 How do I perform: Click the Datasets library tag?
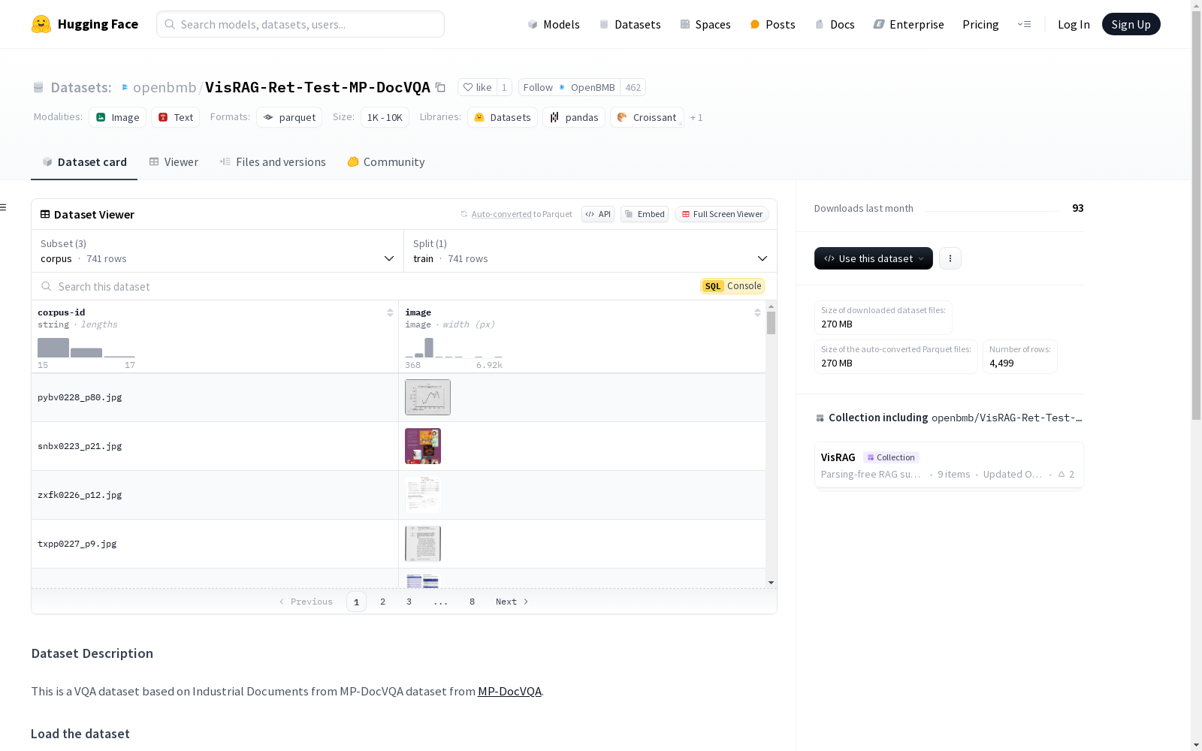[503, 117]
